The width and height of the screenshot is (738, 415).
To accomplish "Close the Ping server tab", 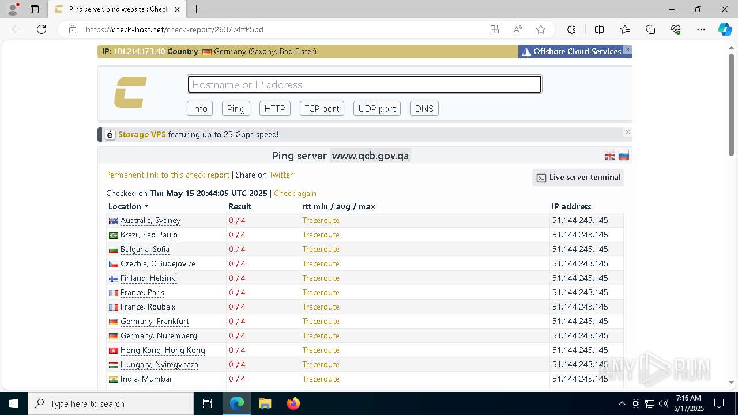I will click(178, 9).
